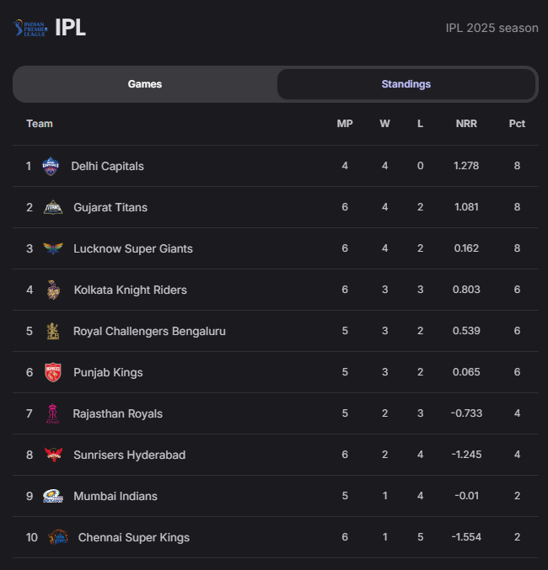Click the NRR column header
This screenshot has width=548, height=570.
466,124
